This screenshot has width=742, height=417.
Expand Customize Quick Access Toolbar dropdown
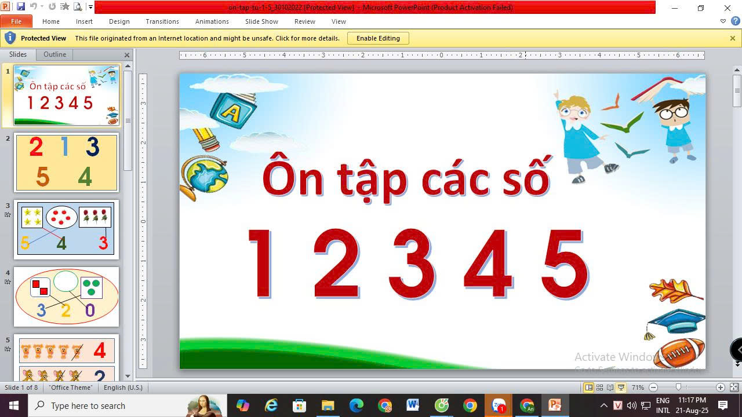[x=90, y=8]
